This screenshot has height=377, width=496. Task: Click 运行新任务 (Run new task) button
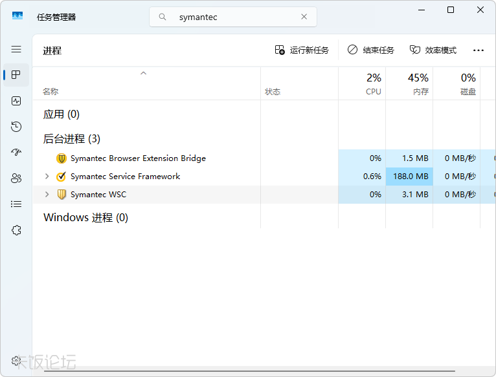pos(302,50)
